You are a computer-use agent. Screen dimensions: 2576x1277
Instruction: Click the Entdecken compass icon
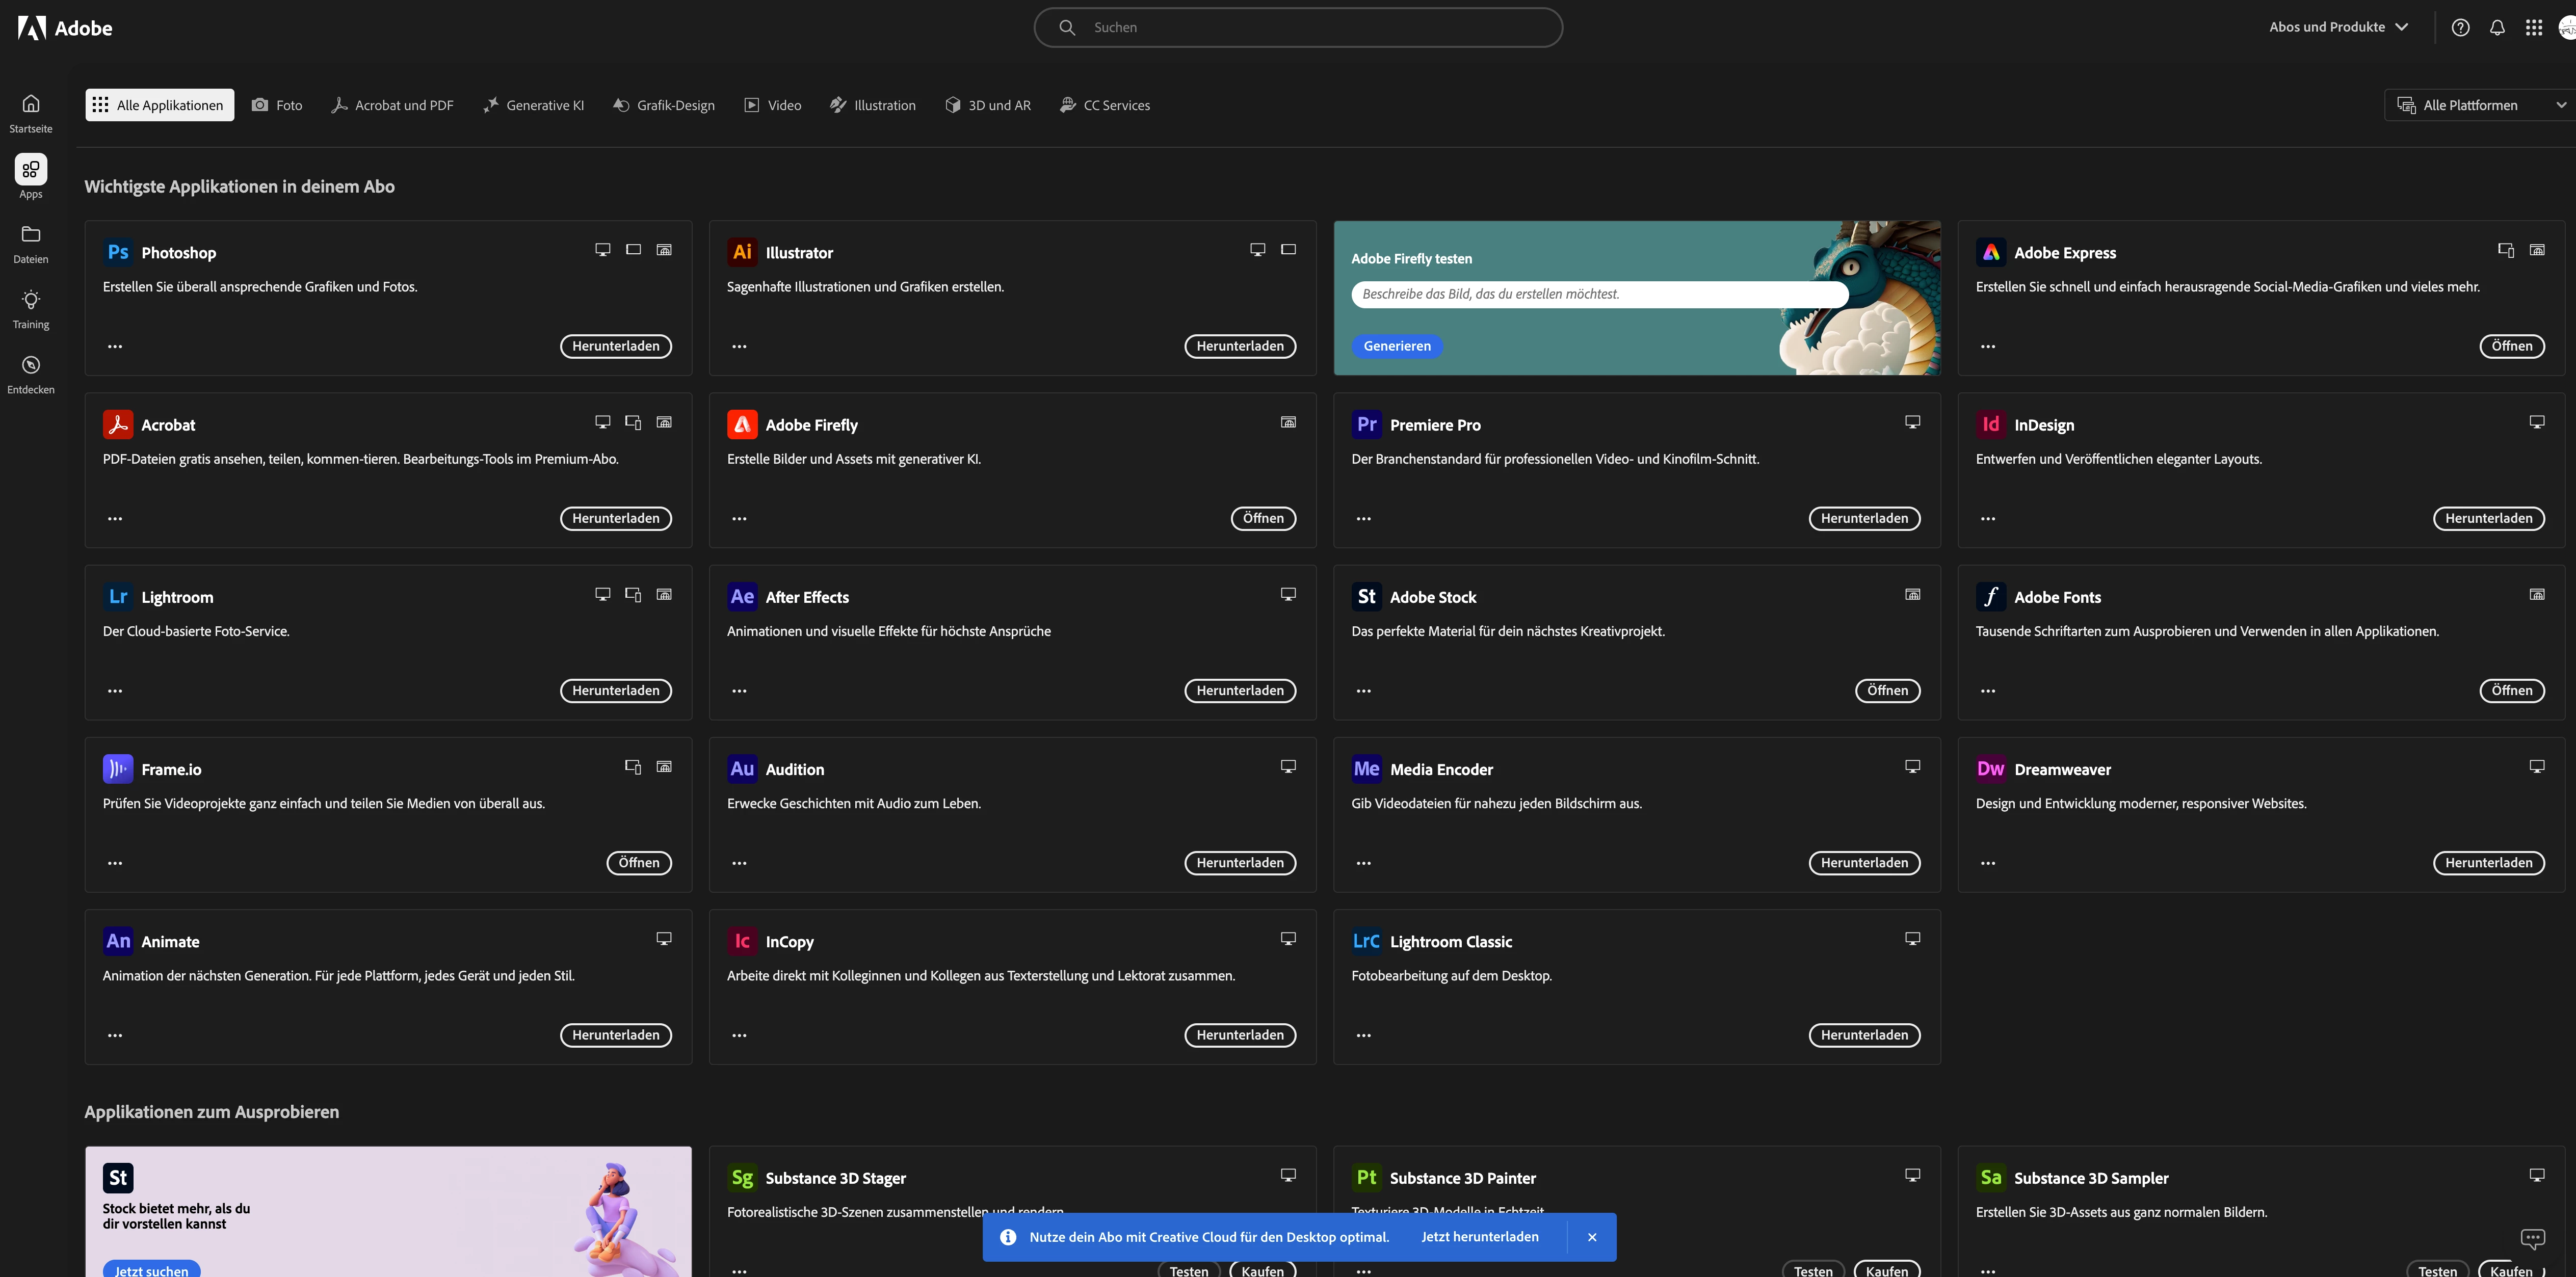pos(31,365)
